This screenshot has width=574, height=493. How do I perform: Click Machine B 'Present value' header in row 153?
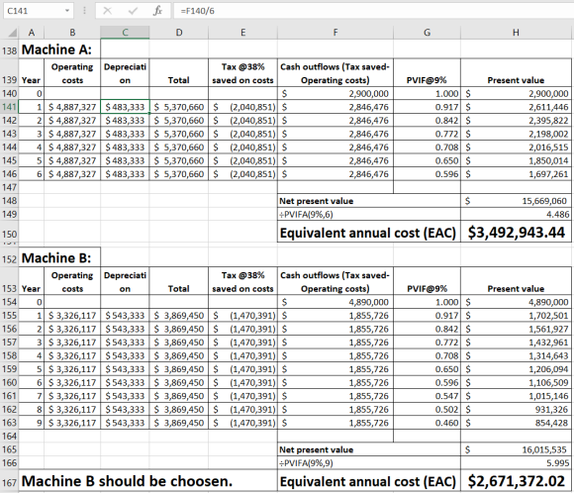point(516,281)
